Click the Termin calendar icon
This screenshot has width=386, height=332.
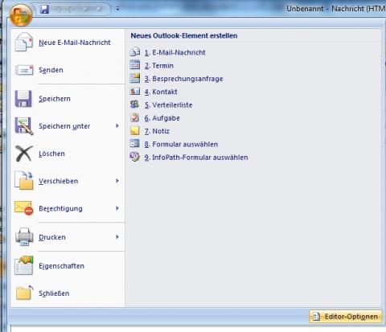pos(135,65)
